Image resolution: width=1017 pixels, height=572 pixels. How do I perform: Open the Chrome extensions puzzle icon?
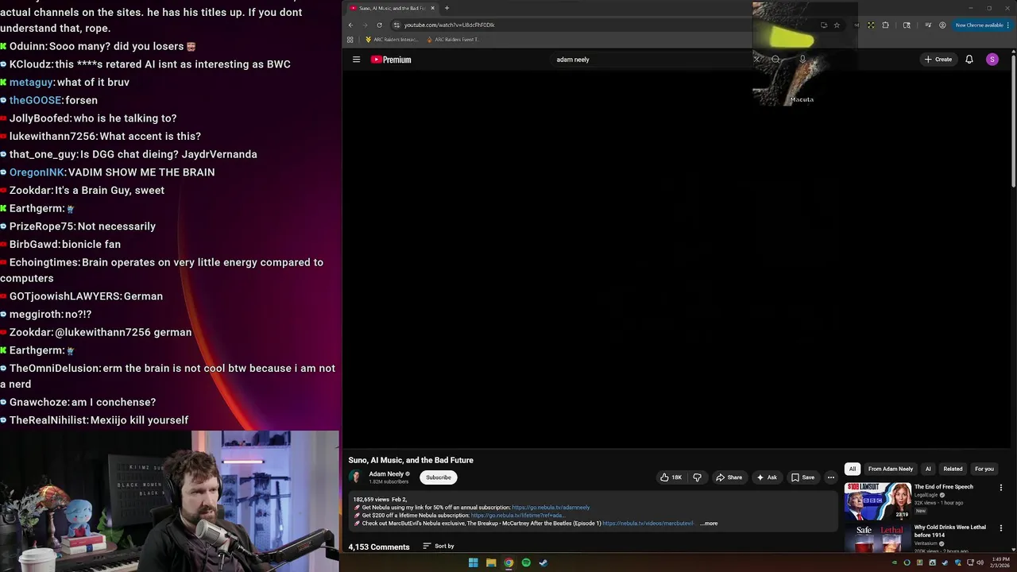[x=885, y=25]
